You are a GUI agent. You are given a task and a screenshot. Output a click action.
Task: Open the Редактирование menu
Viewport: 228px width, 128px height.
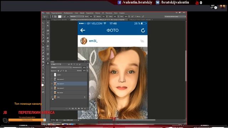tap(57, 13)
